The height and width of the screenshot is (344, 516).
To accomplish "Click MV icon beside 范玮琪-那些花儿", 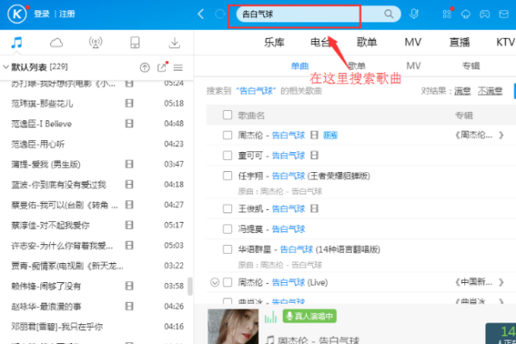I will tap(129, 103).
